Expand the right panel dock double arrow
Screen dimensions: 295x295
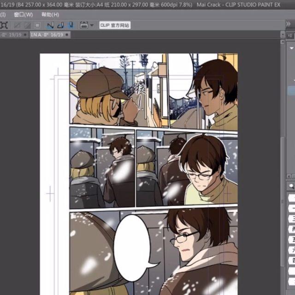click(288, 24)
